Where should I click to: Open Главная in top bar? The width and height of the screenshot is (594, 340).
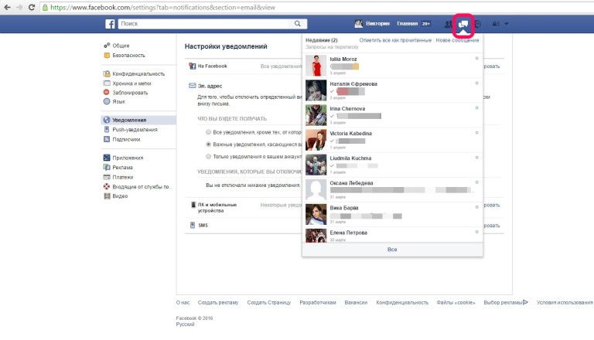[x=408, y=23]
